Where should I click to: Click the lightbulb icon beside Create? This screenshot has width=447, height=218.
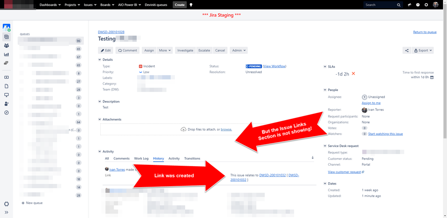191,5
